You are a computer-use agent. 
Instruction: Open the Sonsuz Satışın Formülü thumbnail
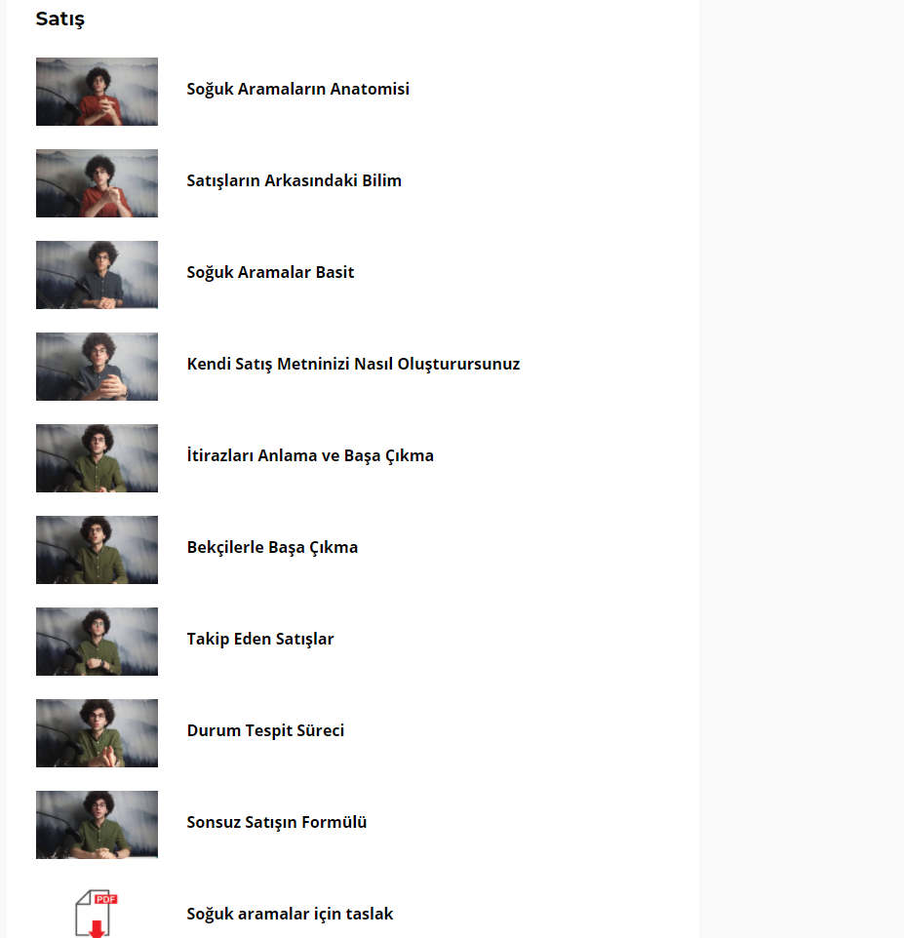(97, 824)
